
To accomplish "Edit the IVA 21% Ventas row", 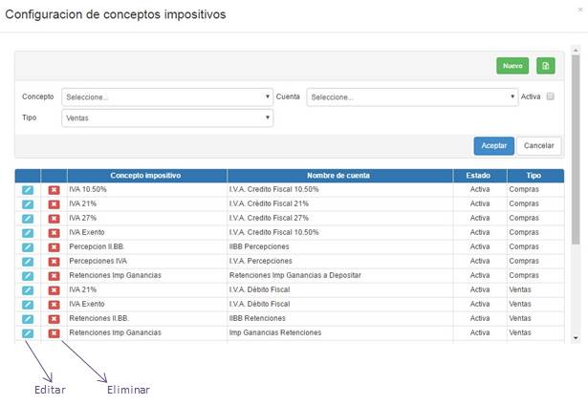I will 28,289.
